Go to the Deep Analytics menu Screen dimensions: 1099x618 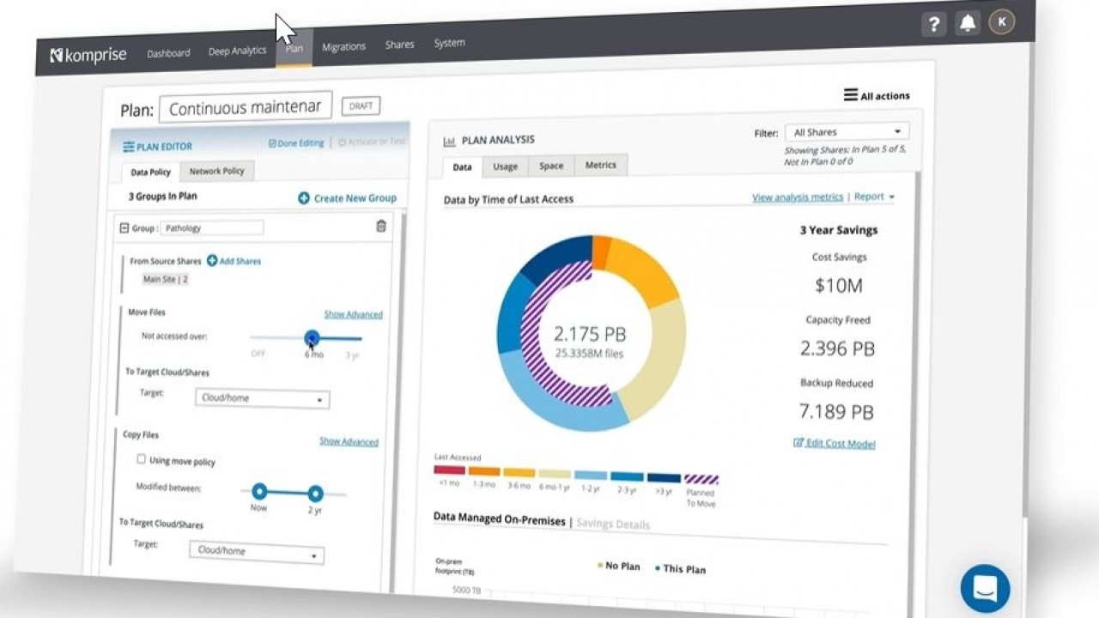(237, 51)
